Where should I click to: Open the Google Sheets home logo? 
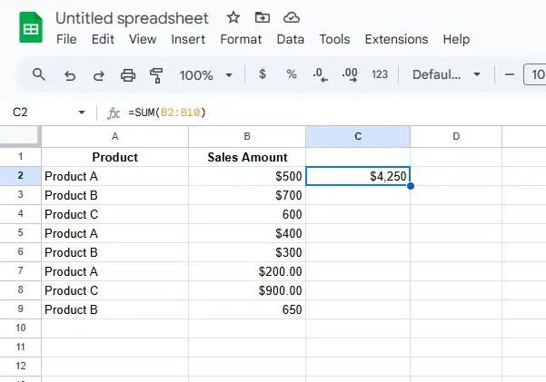(x=31, y=28)
